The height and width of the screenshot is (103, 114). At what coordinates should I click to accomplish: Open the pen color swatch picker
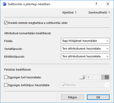(x=105, y=77)
